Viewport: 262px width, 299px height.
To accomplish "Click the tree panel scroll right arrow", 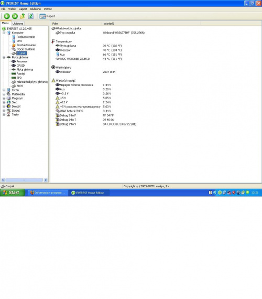I will tap(46, 180).
